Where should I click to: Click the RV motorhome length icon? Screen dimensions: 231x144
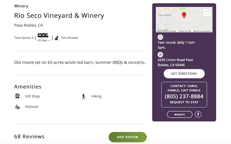(x=43, y=35)
